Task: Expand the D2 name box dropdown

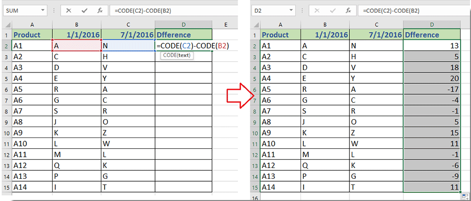Action: point(291,10)
